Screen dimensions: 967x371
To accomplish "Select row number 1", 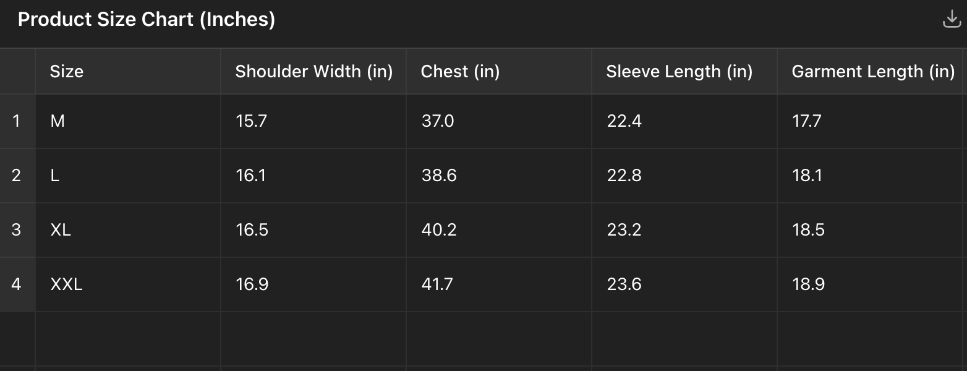I will point(17,121).
